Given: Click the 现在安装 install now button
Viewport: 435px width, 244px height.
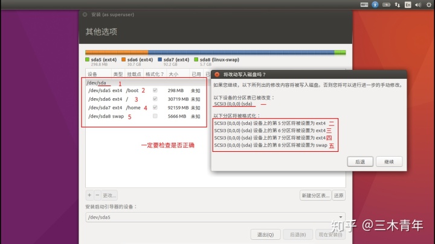Looking at the screenshot, I should coord(330,234).
